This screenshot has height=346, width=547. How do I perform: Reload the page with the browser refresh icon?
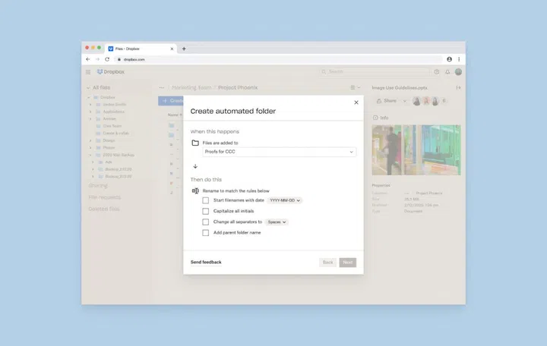click(107, 59)
